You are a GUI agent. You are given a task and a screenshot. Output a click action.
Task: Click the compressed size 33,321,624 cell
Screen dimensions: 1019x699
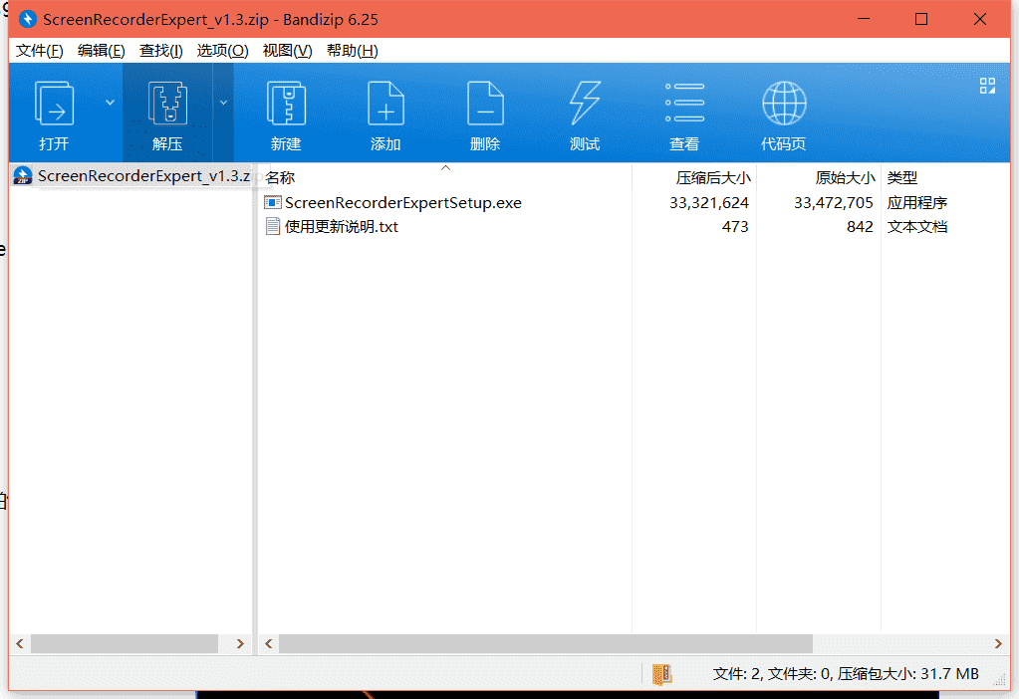(709, 203)
